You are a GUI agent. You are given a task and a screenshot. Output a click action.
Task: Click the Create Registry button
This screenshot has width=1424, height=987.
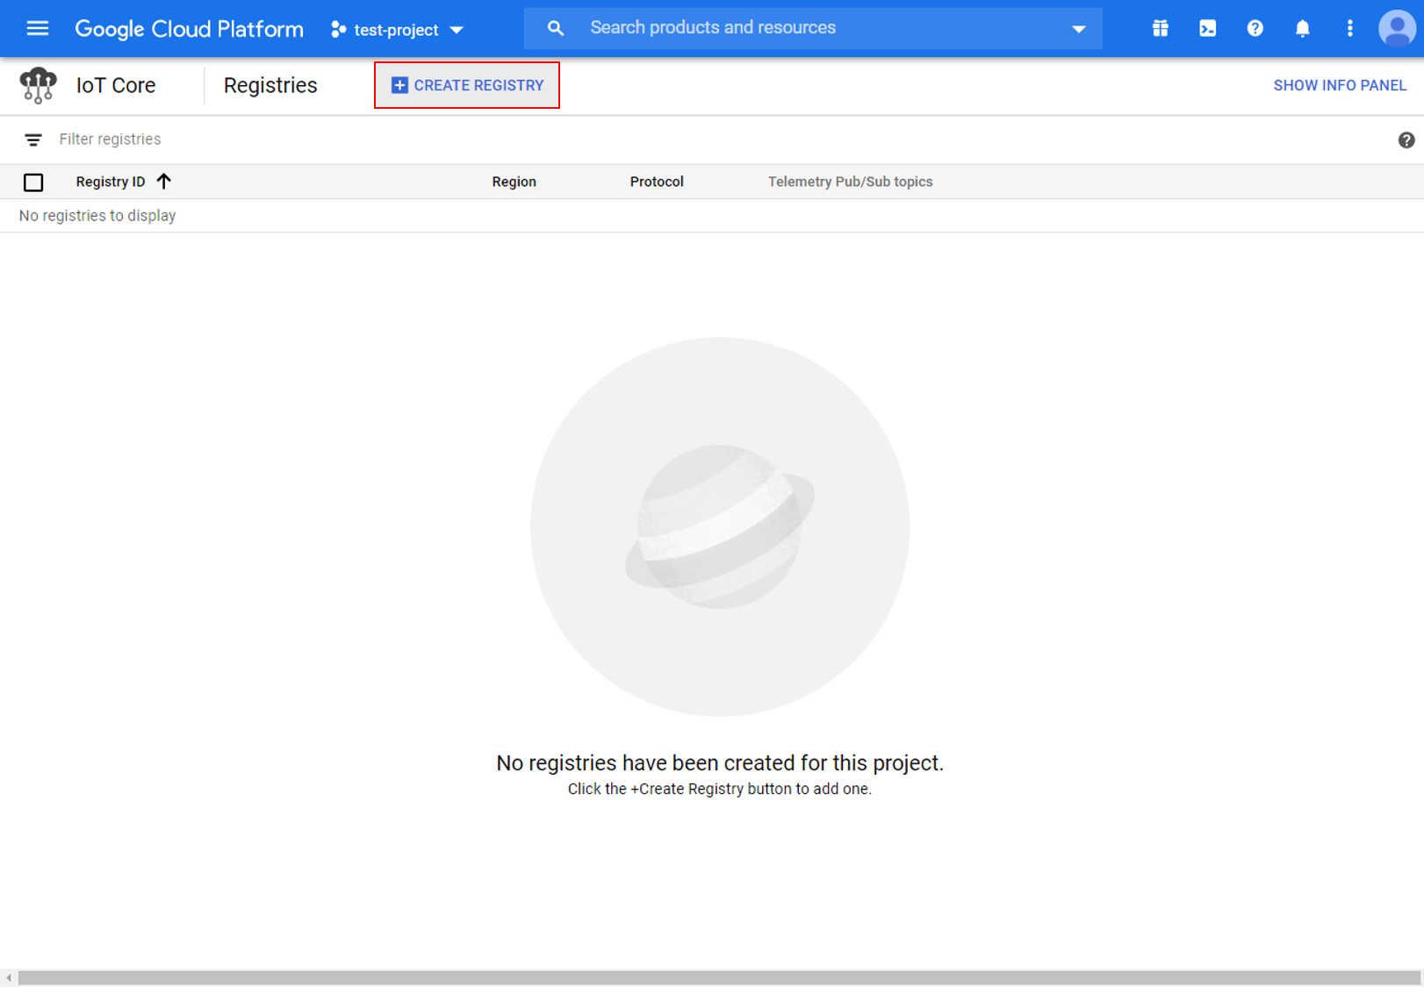pyautogui.click(x=467, y=85)
